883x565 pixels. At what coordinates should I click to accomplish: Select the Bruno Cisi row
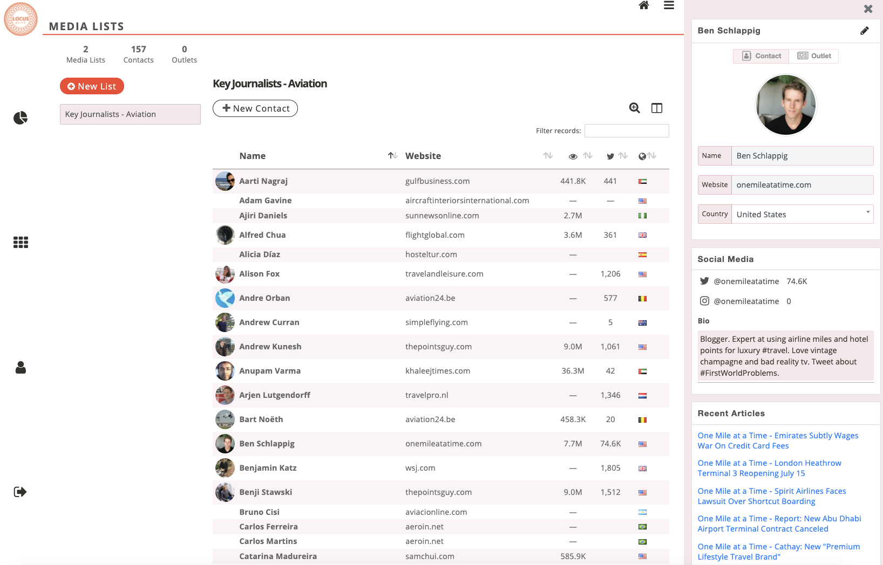(x=441, y=512)
